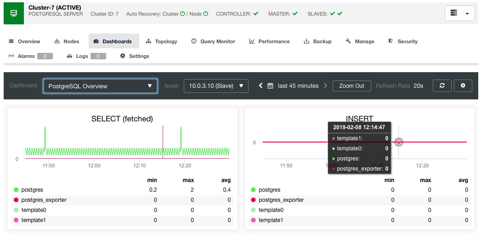Image resolution: width=481 pixels, height=234 pixels.
Task: Open the cluster actions dropdown menu
Action: pos(460,13)
